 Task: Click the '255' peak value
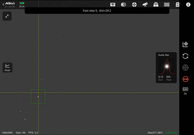pos(168,77)
